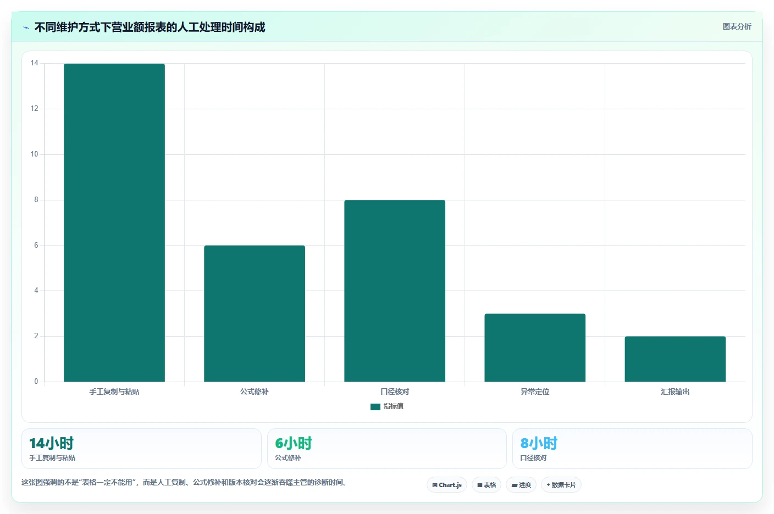Click the 手工复制与粘贴 x-axis label

pos(114,392)
